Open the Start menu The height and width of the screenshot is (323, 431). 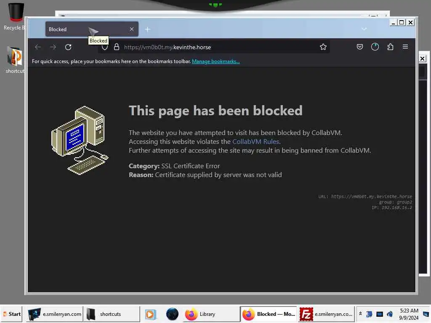tap(11, 314)
